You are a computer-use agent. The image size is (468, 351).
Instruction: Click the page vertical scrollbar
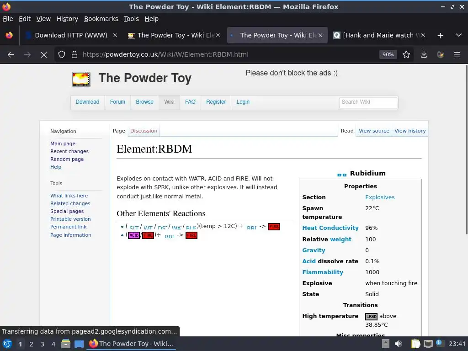pyautogui.click(x=466, y=149)
